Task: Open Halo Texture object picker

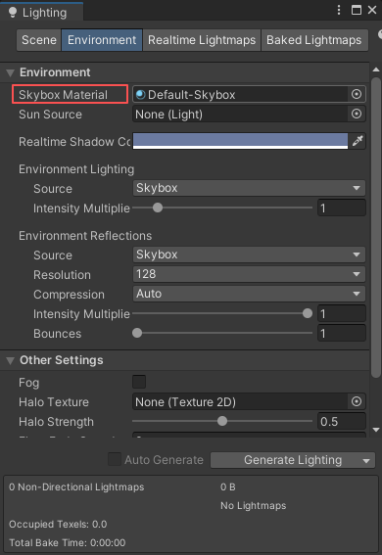Action: 357,401
